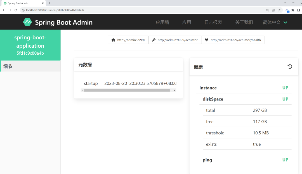Viewport: 302px width, 174px height.
Task: Open a new tab with the plus button
Action: click(x=50, y=3)
